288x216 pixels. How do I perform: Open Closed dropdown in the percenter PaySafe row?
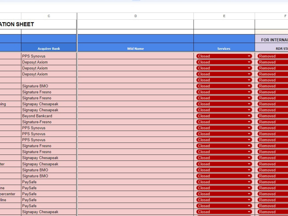pyautogui.click(x=224, y=194)
